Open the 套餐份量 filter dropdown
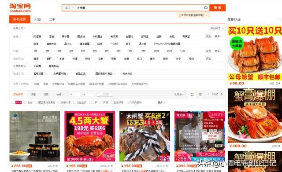 pyautogui.click(x=40, y=73)
